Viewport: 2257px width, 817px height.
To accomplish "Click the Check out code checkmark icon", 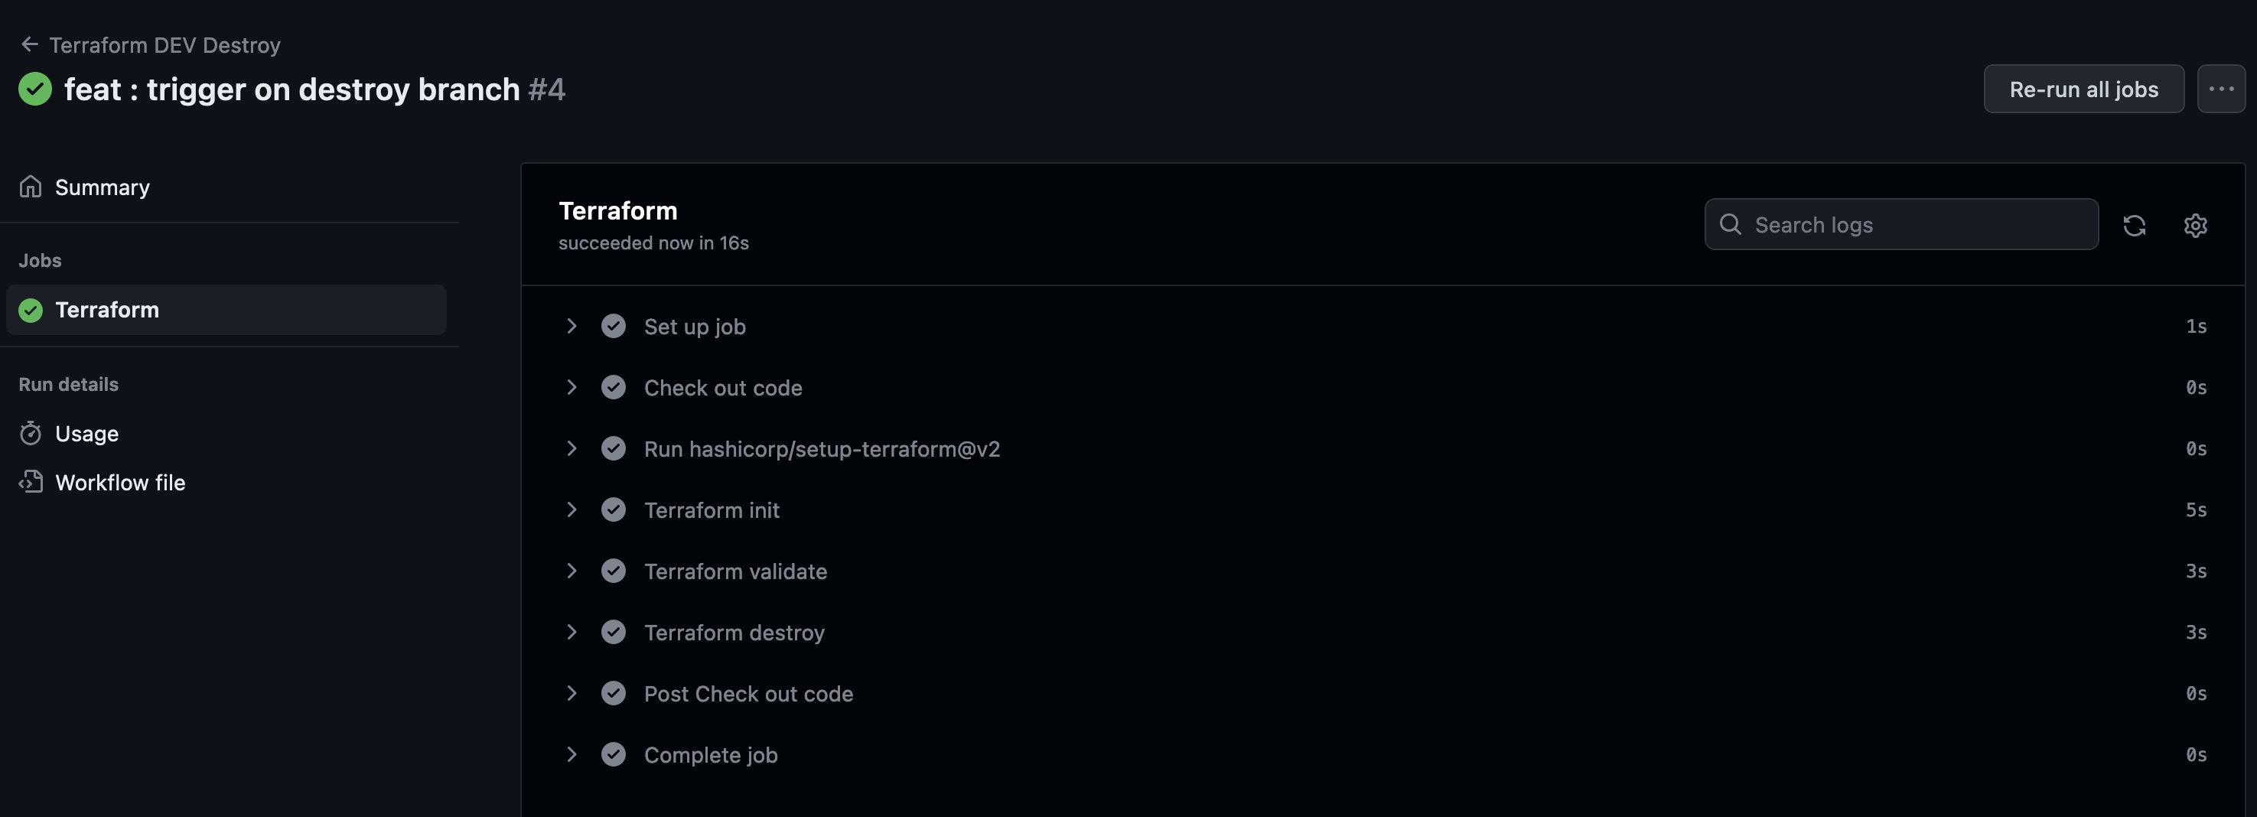I will (614, 387).
